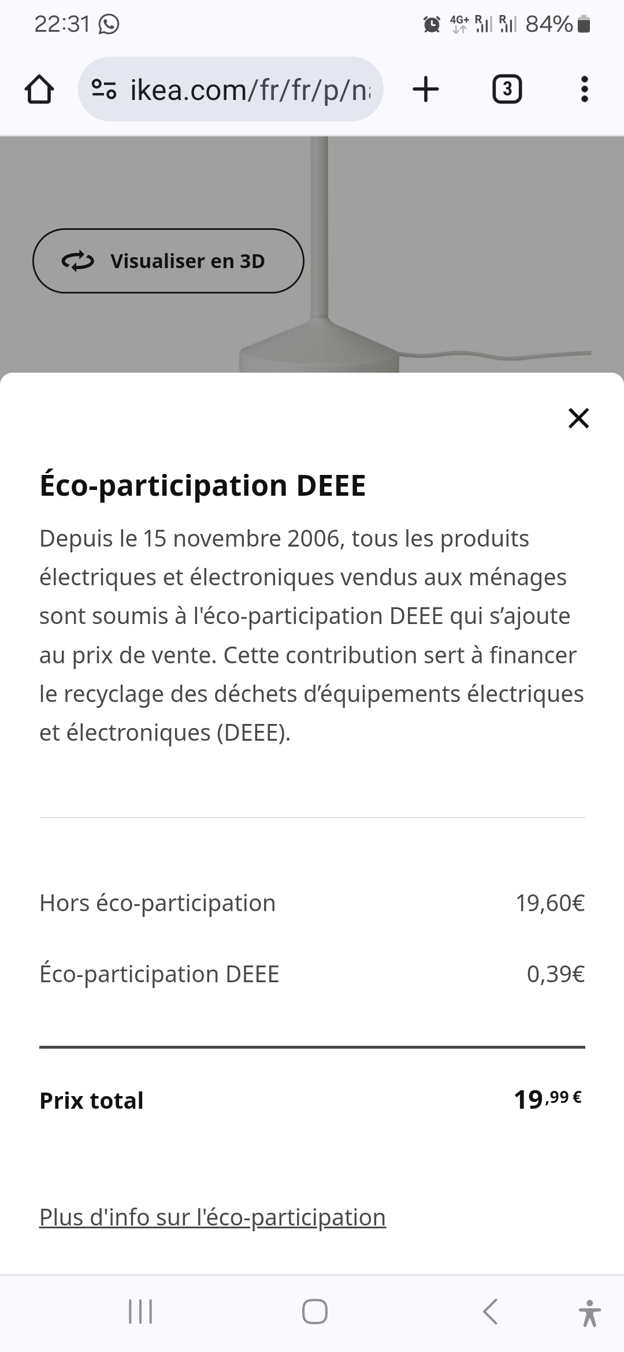
Task: Tap the Android recent apps button
Action: pos(140,1312)
